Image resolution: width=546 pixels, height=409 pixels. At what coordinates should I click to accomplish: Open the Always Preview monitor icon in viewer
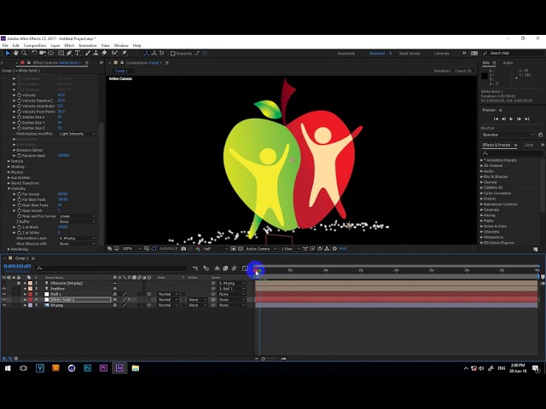click(117, 249)
